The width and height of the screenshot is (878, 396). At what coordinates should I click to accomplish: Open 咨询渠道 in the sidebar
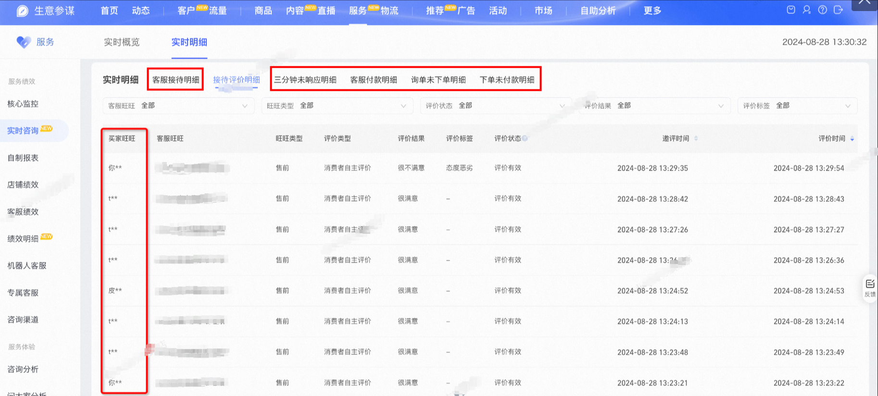(23, 320)
